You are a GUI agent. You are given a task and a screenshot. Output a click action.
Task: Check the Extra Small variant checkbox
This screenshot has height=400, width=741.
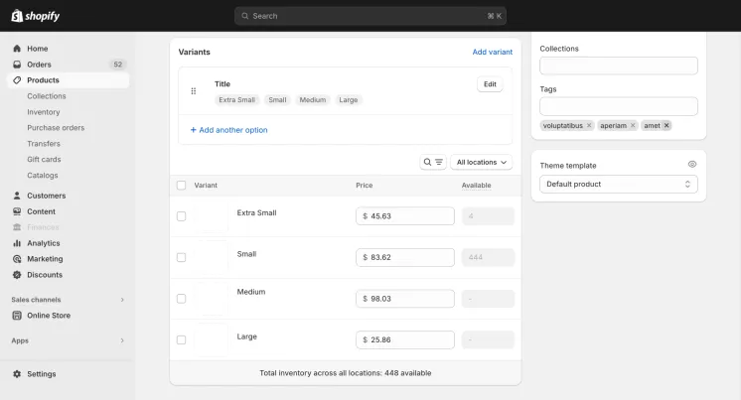(181, 216)
